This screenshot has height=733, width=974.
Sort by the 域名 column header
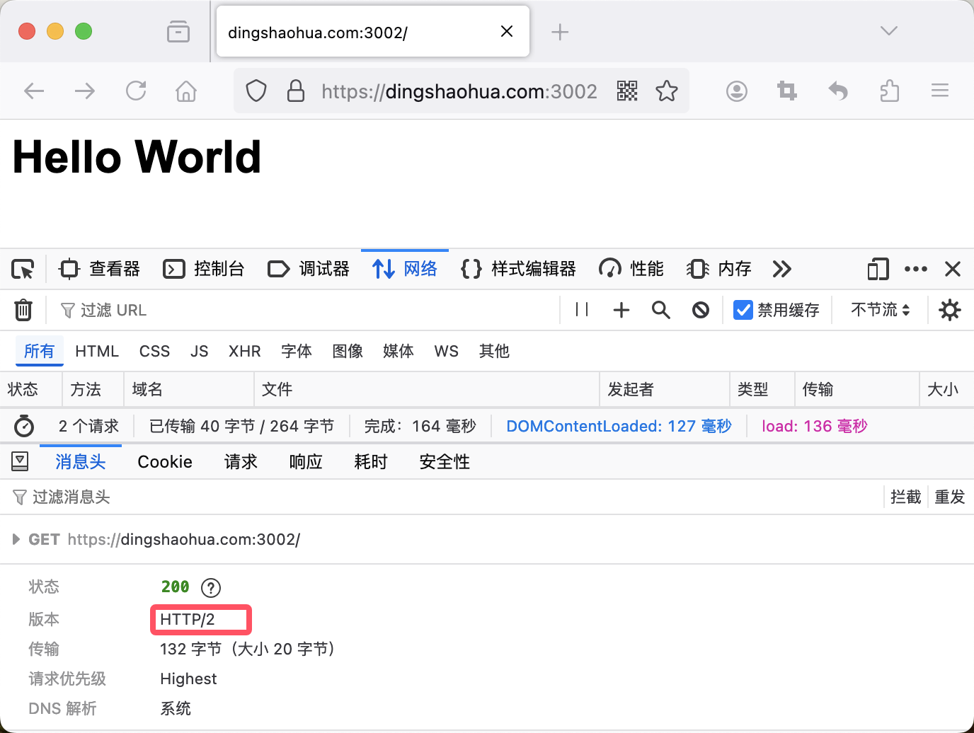click(x=189, y=389)
